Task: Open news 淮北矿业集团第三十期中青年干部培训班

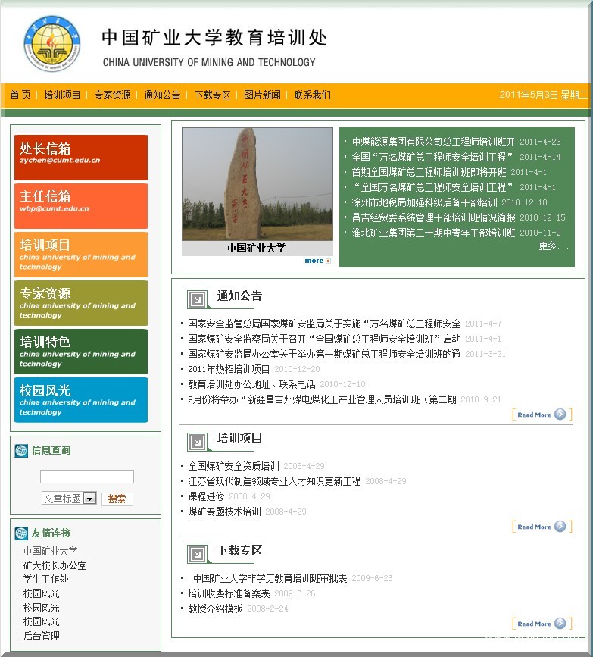Action: point(433,233)
